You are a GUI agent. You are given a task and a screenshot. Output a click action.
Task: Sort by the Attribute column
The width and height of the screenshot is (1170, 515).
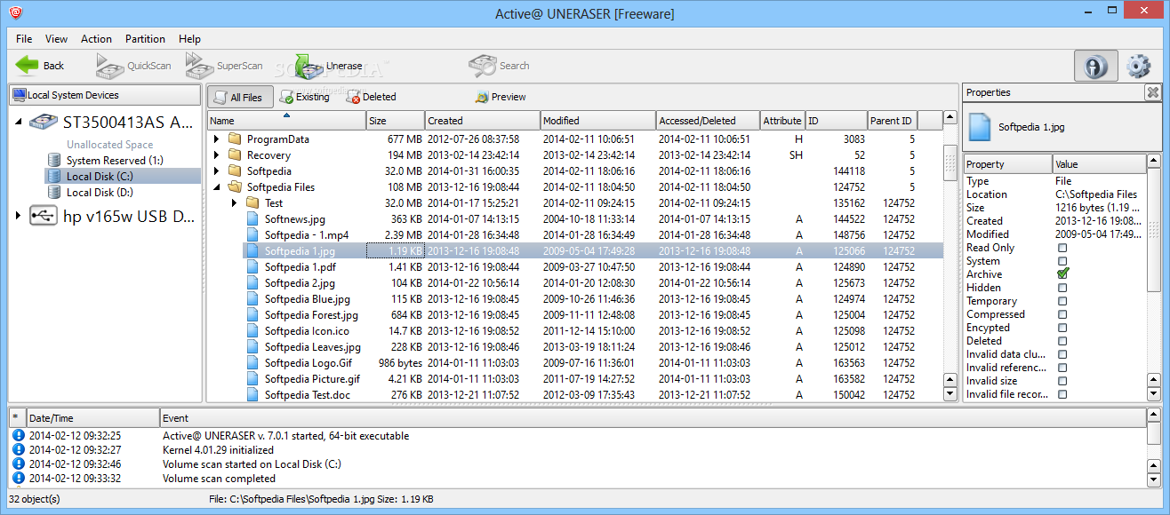[x=781, y=121]
